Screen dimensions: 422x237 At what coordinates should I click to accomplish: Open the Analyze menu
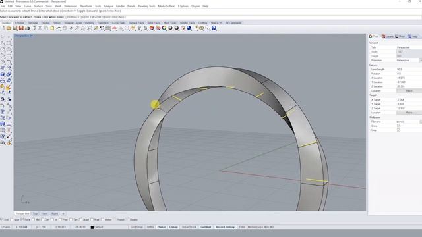pos(108,6)
